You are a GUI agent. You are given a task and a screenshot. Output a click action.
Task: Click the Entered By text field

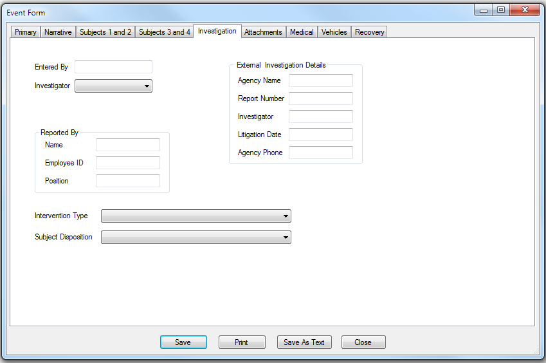pos(113,67)
